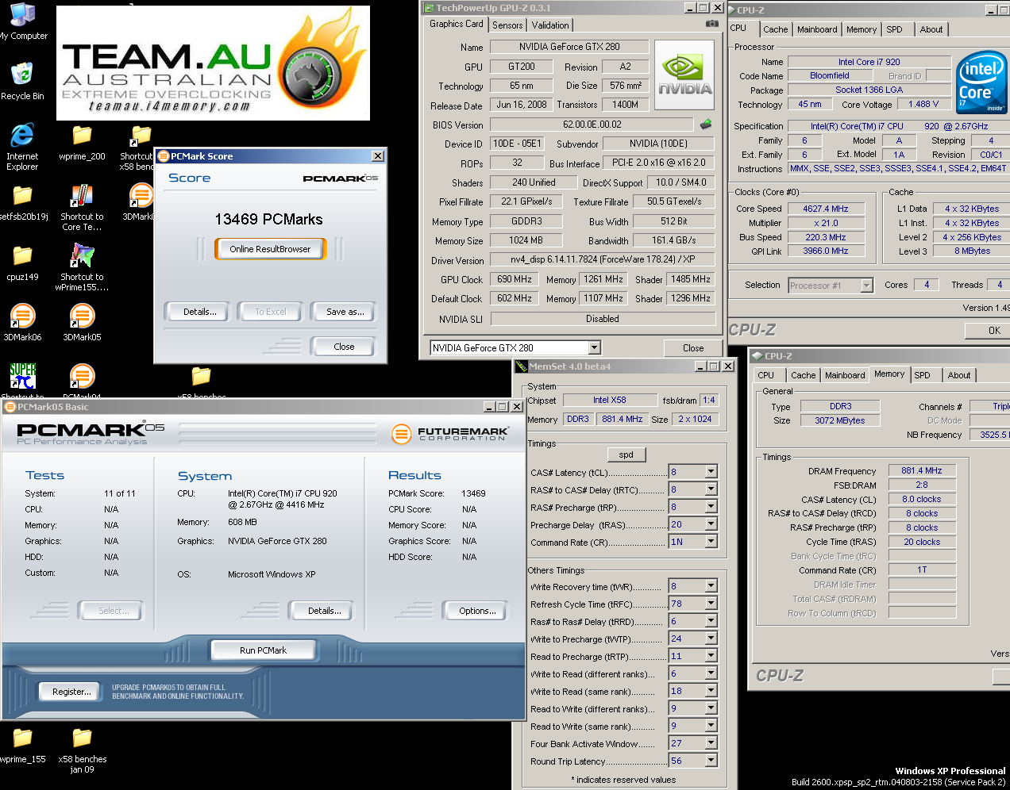Image resolution: width=1010 pixels, height=790 pixels.
Task: Open the SPD tab in lower CPU-Z
Action: 922,375
